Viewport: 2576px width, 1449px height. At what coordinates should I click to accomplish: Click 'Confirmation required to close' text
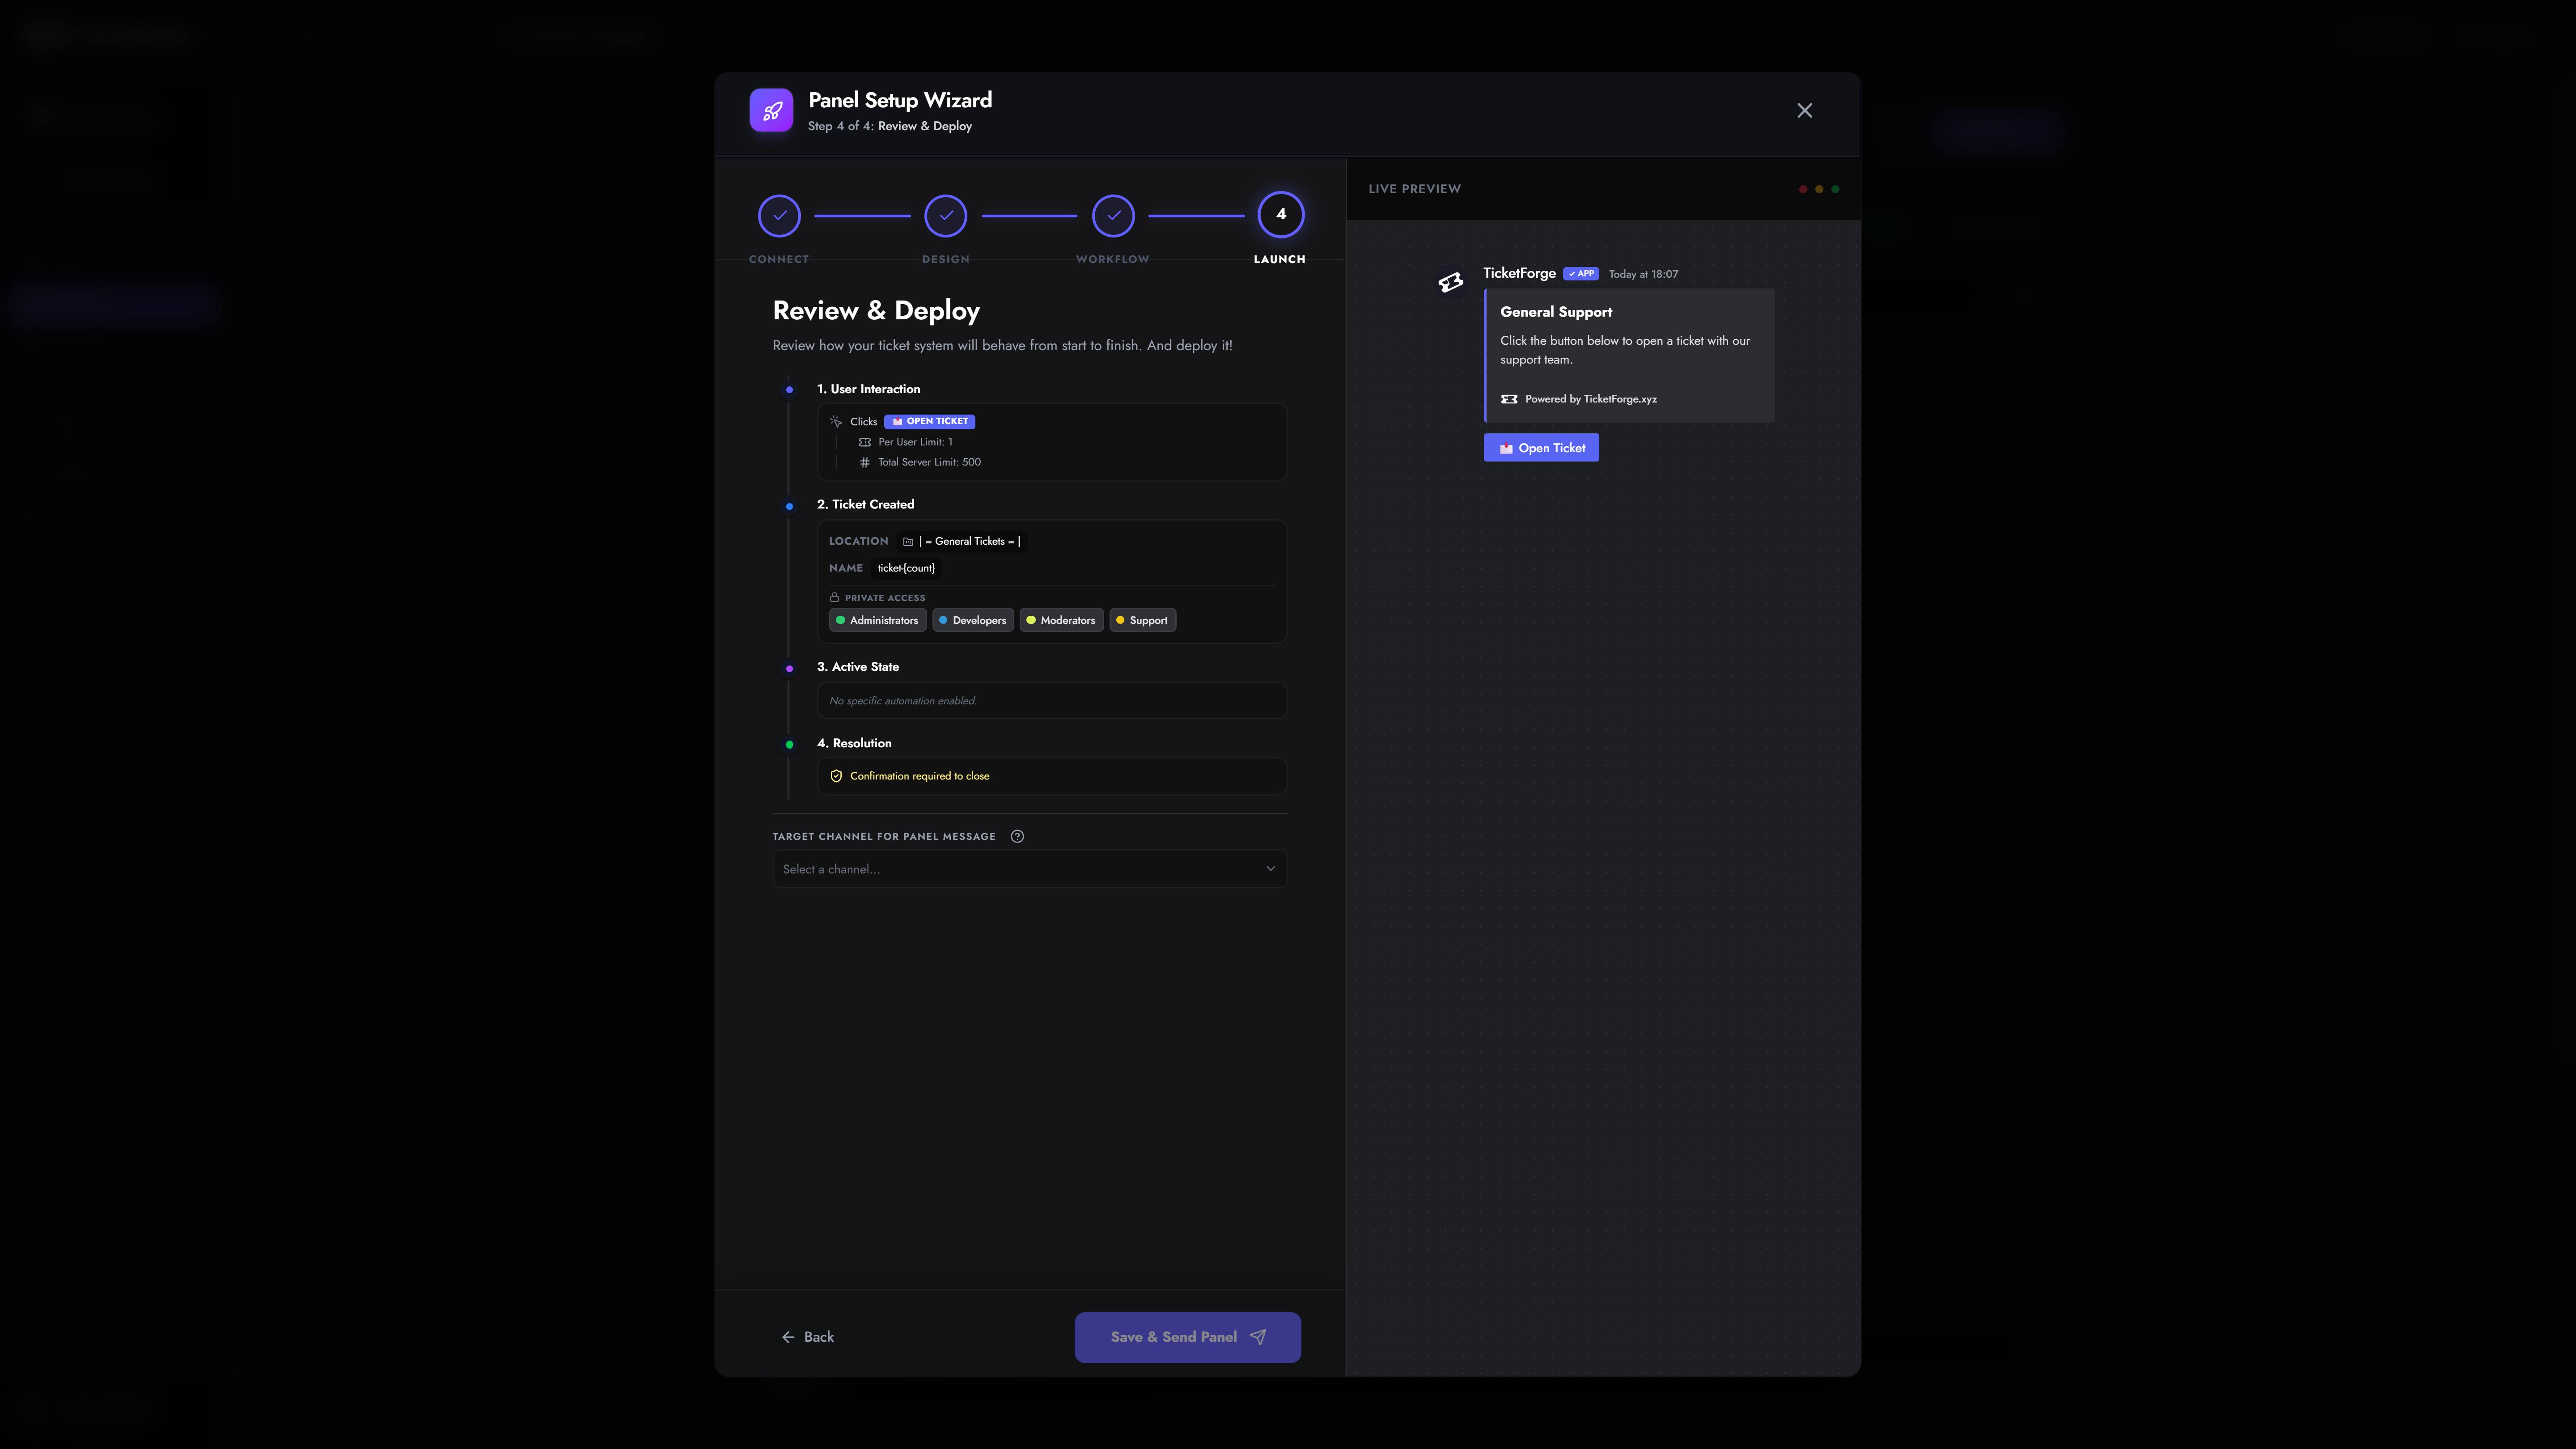(919, 776)
